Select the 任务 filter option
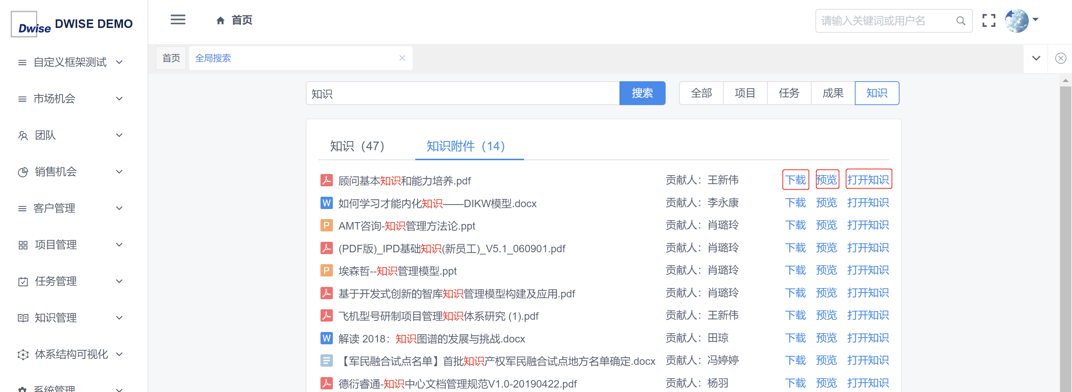This screenshot has height=392, width=1072. tap(789, 93)
